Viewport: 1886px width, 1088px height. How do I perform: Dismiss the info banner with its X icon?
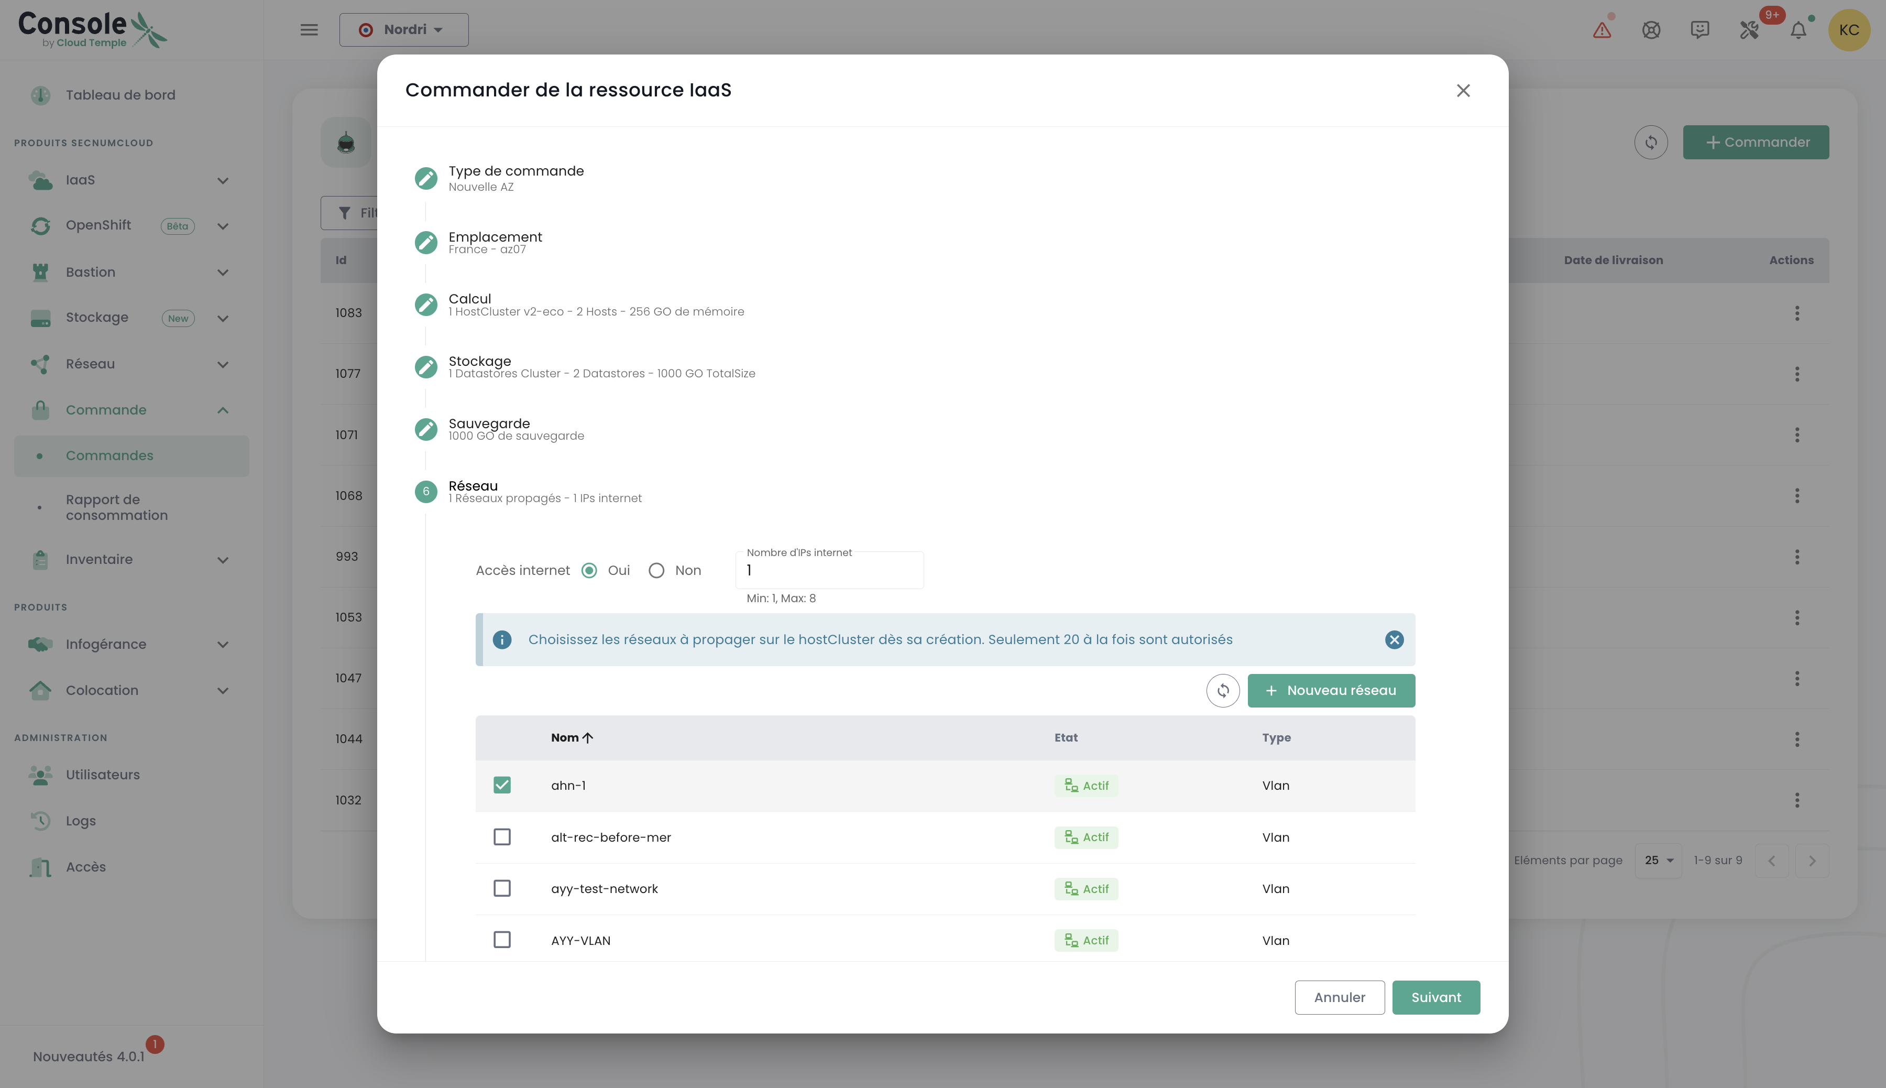coord(1394,640)
